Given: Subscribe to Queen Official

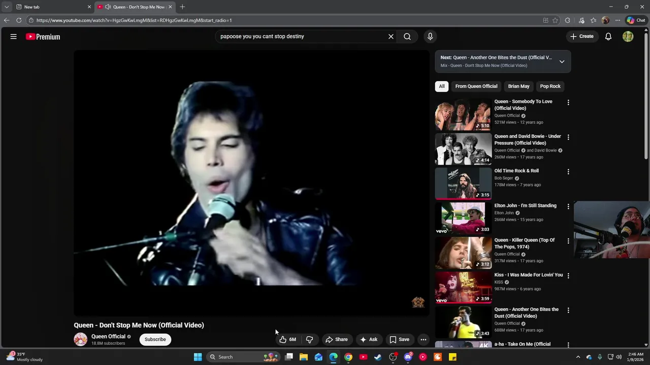Looking at the screenshot, I should pyautogui.click(x=155, y=340).
